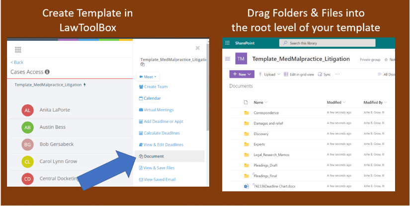Click the Private group label
Screen dimensions: 410x206
point(370,60)
